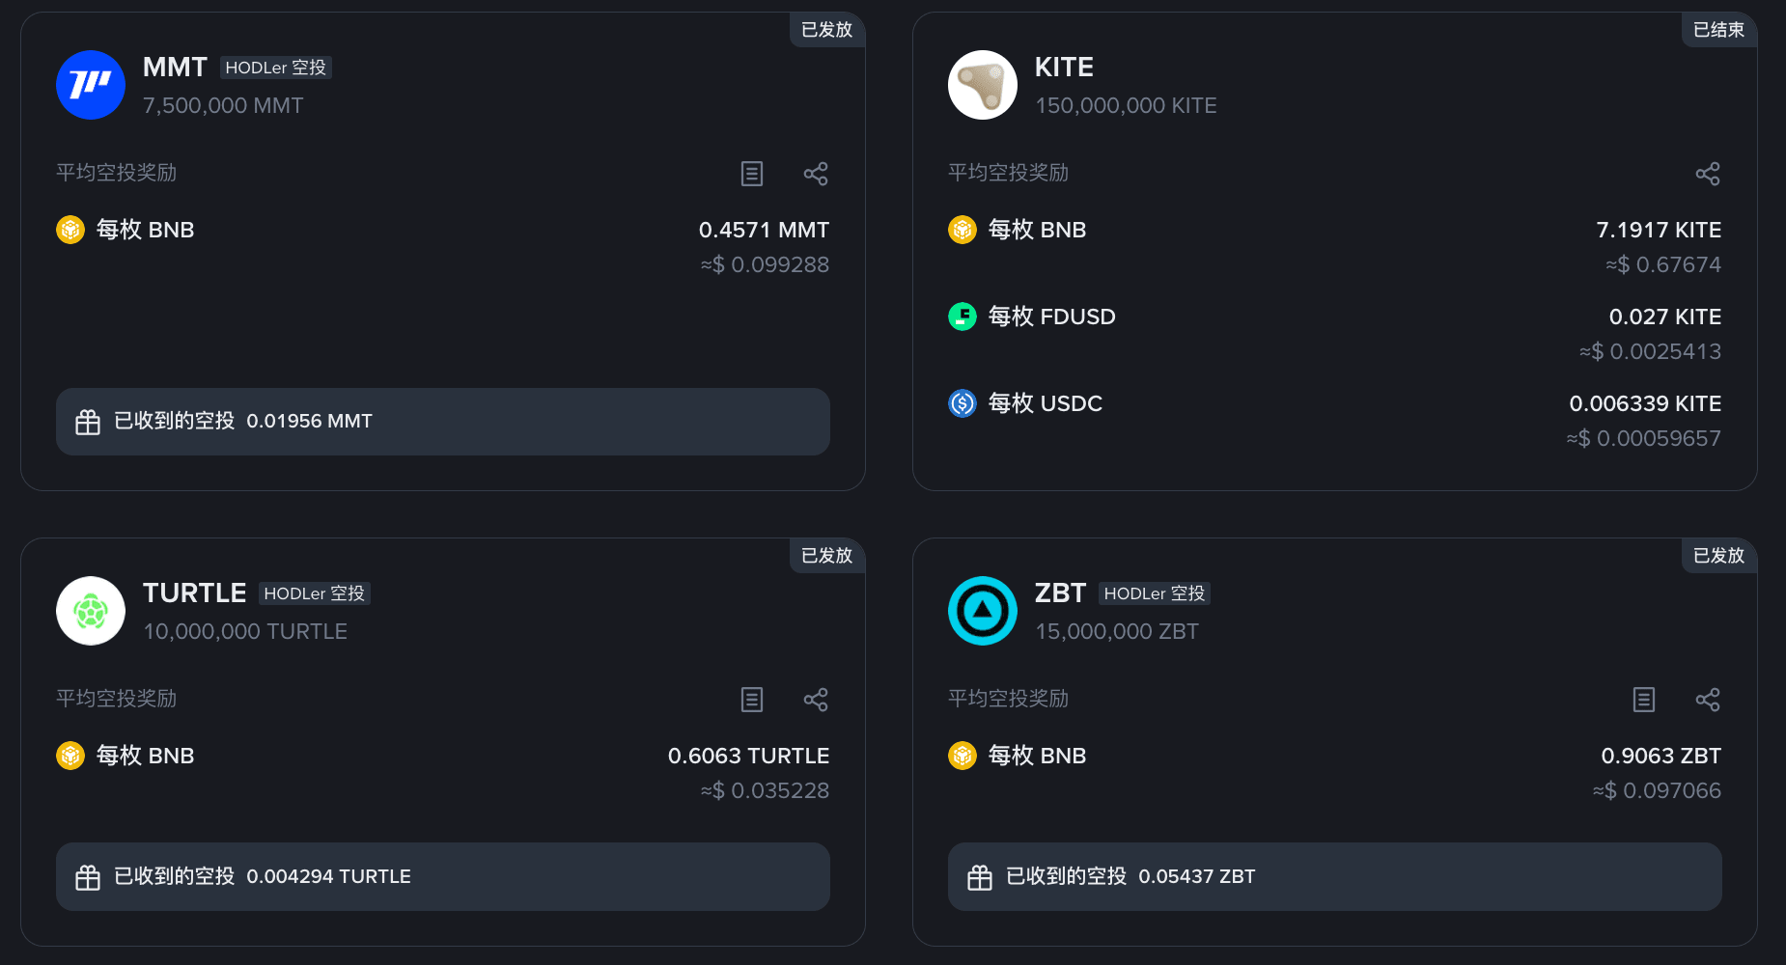
Task: Click the FDUSD coin icon in KITE card
Action: coord(963,317)
